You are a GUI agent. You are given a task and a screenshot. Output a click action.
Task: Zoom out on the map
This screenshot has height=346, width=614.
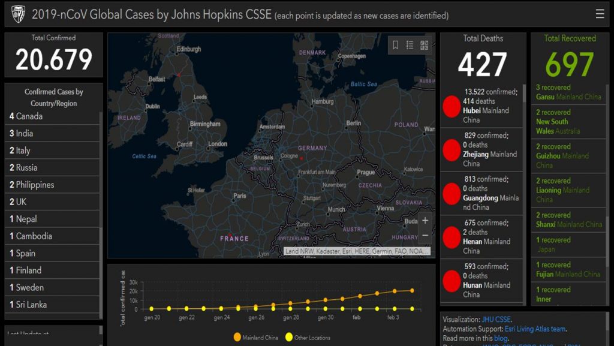(x=425, y=236)
